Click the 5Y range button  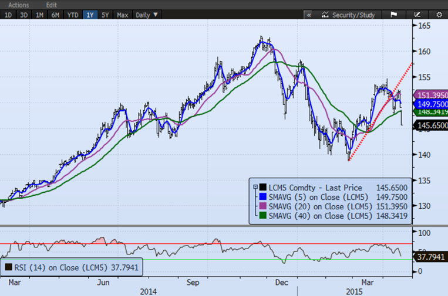[x=105, y=15]
